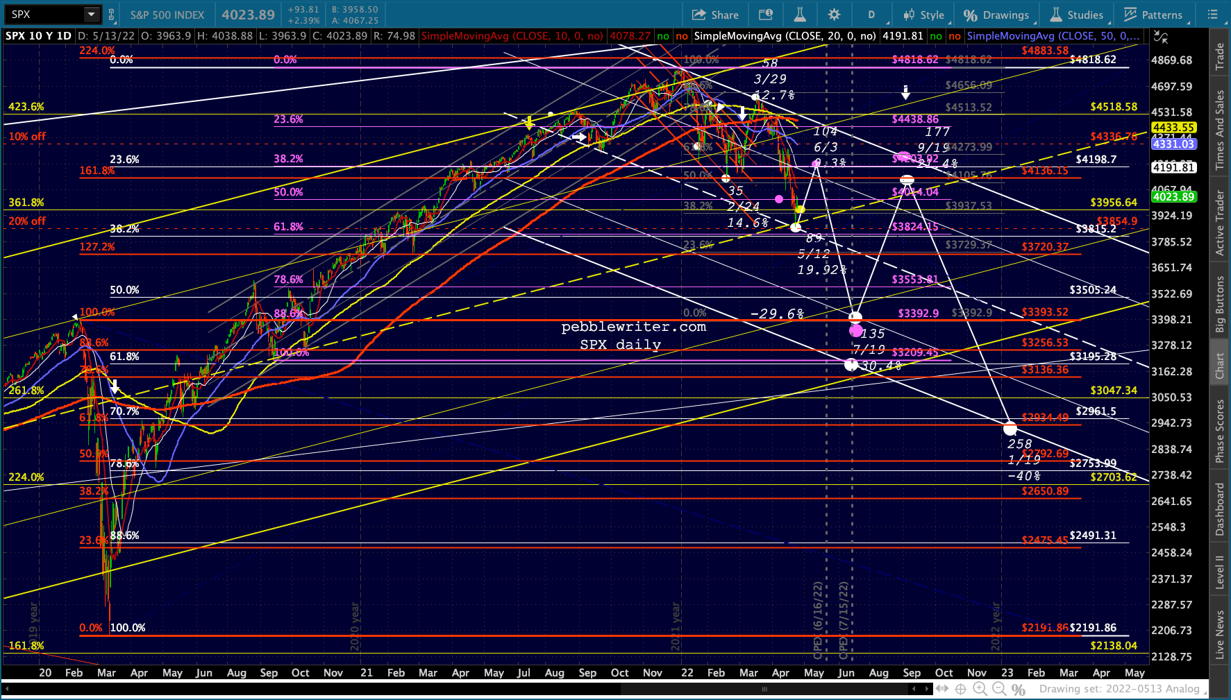Click the S&P 500 INDEX description
Screen dimensions: 1231x700
(167, 15)
